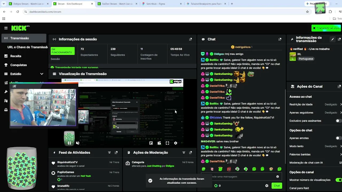Image resolution: width=342 pixels, height=192 pixels.
Task: Switch to the Sem título Figma tab
Action: coord(161,4)
